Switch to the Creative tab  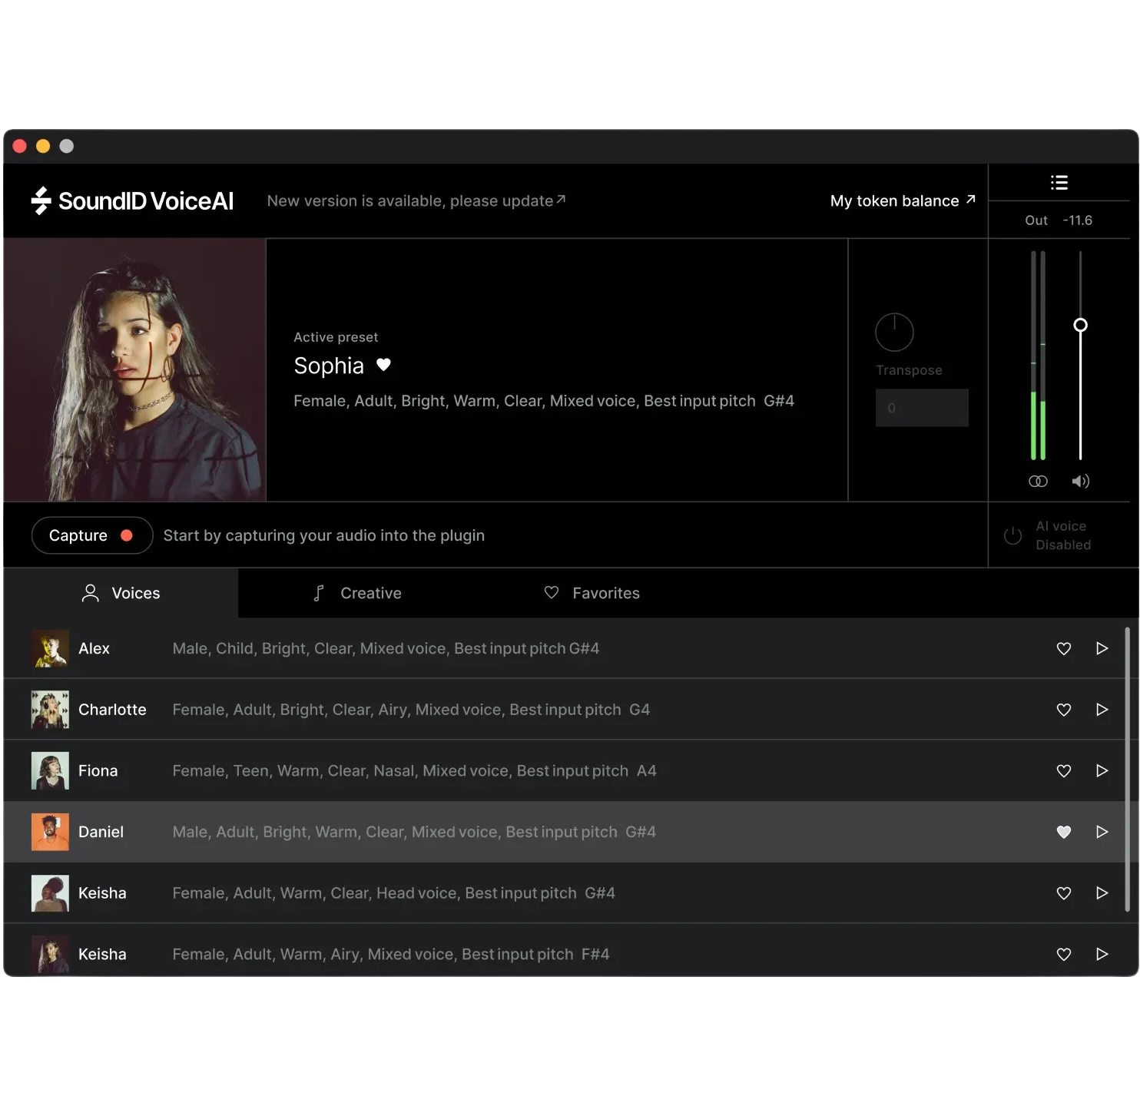(357, 593)
